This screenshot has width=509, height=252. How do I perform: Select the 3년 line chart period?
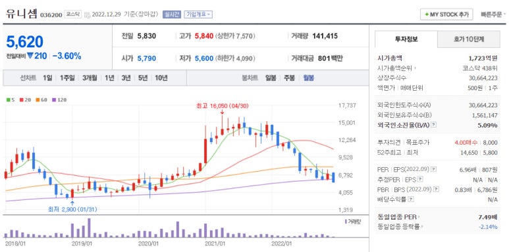point(126,78)
